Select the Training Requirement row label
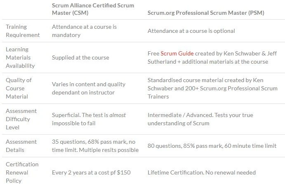 23,31
